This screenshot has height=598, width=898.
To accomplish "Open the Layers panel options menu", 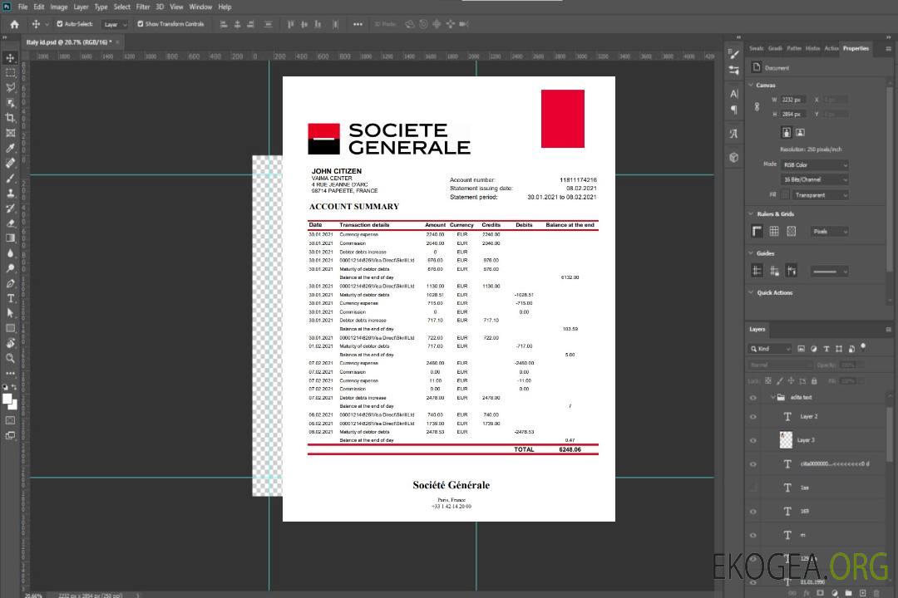I will tap(888, 330).
